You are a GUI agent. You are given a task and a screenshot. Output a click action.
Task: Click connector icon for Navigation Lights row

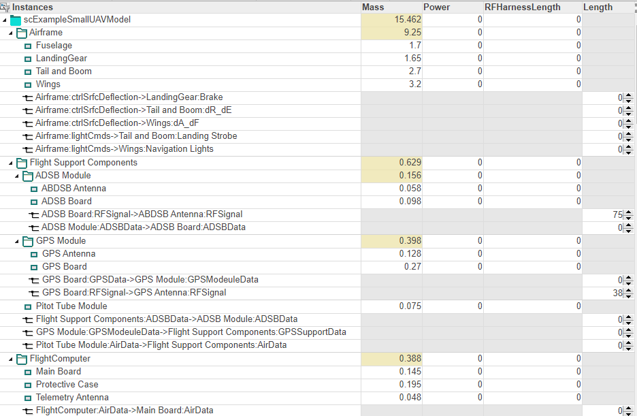click(28, 150)
